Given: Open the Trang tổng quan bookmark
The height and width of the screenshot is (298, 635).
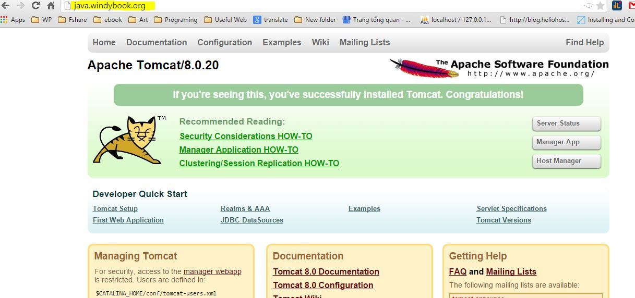Looking at the screenshot, I should (x=376, y=20).
